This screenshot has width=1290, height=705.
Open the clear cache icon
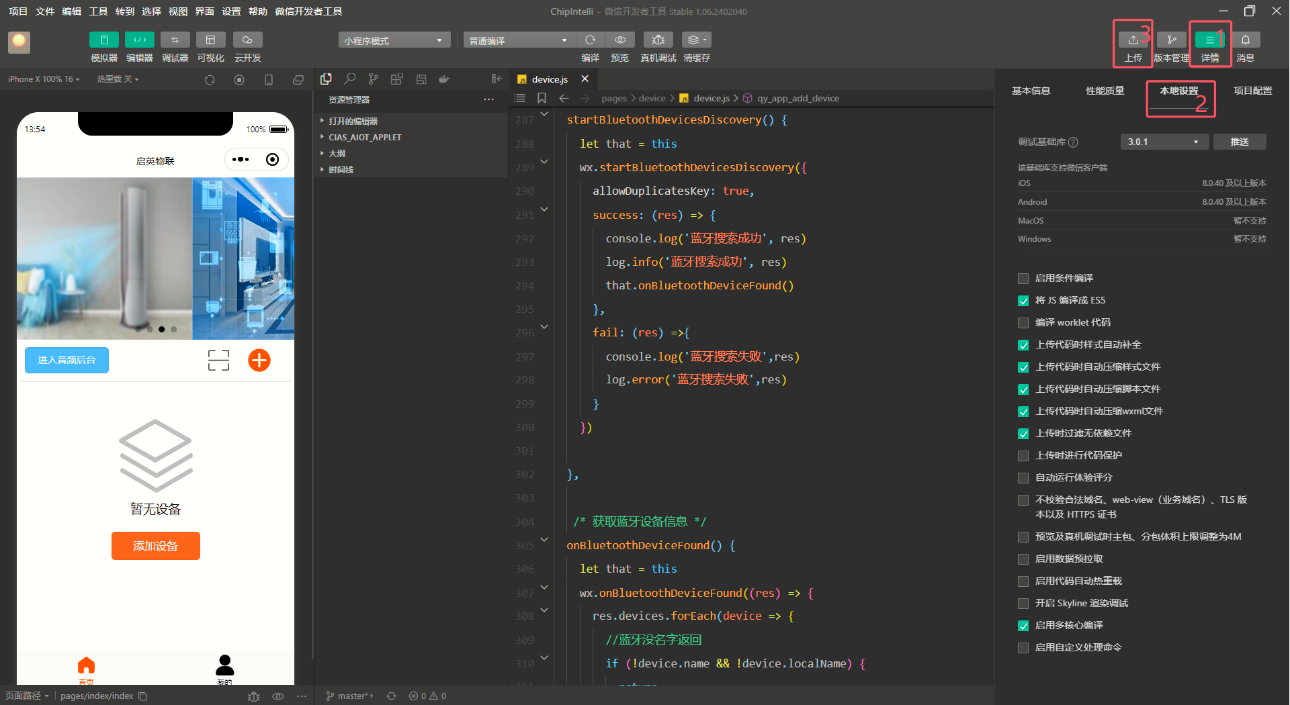[696, 40]
